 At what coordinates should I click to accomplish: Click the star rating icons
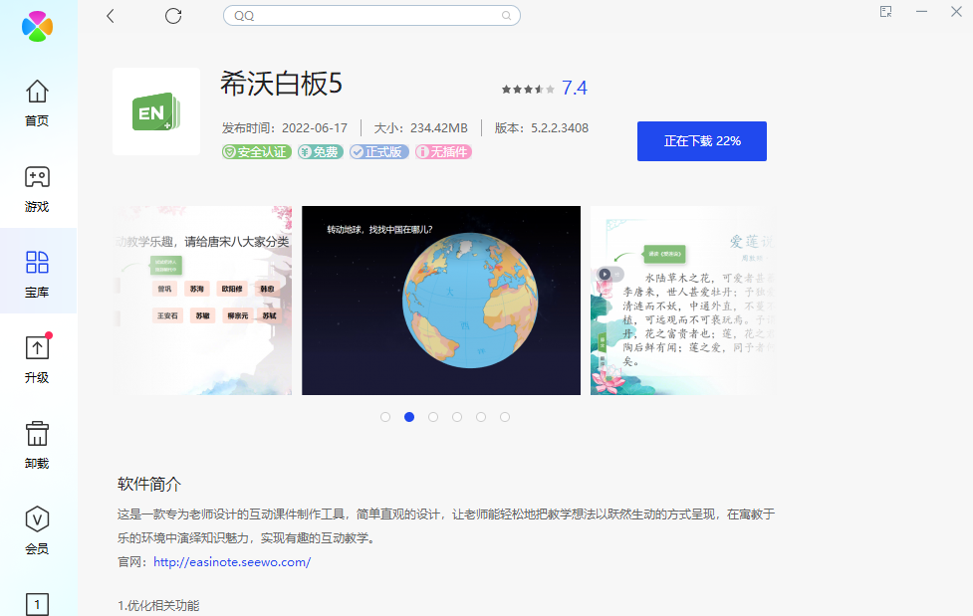pos(528,90)
